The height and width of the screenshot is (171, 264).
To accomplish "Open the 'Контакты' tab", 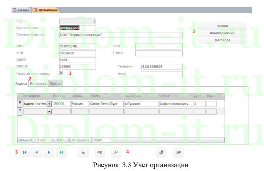I will (39, 83).
